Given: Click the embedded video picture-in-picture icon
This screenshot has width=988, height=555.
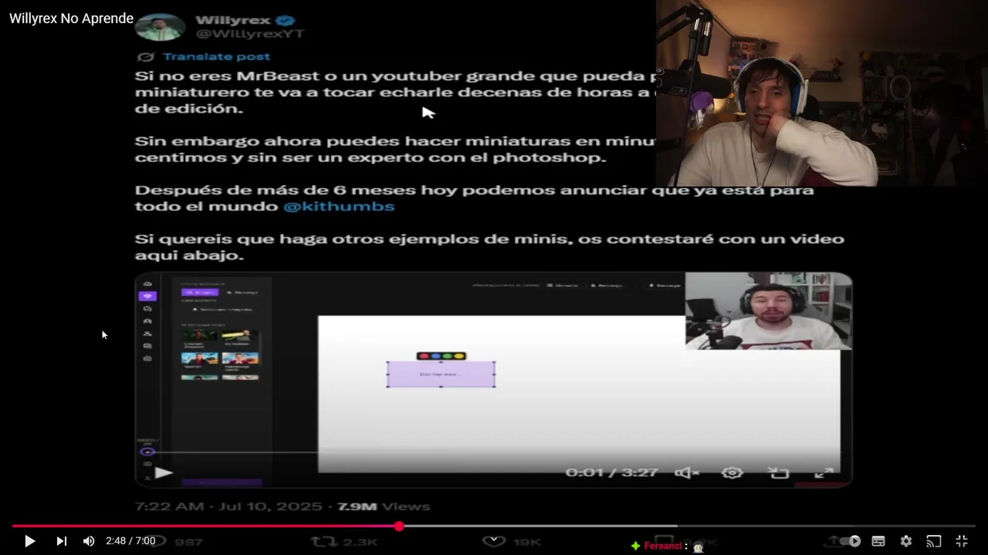Looking at the screenshot, I should tap(779, 473).
